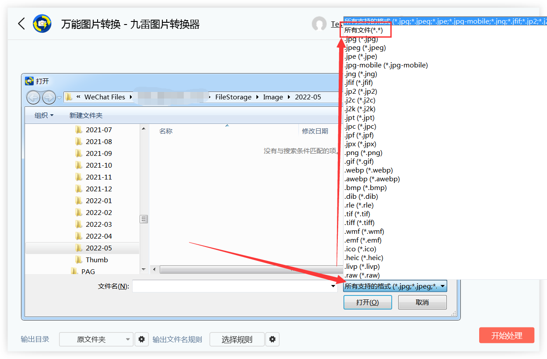Choose .awebp (*.awebp) filter option
Screen dimensions: 547x359
coord(372,179)
